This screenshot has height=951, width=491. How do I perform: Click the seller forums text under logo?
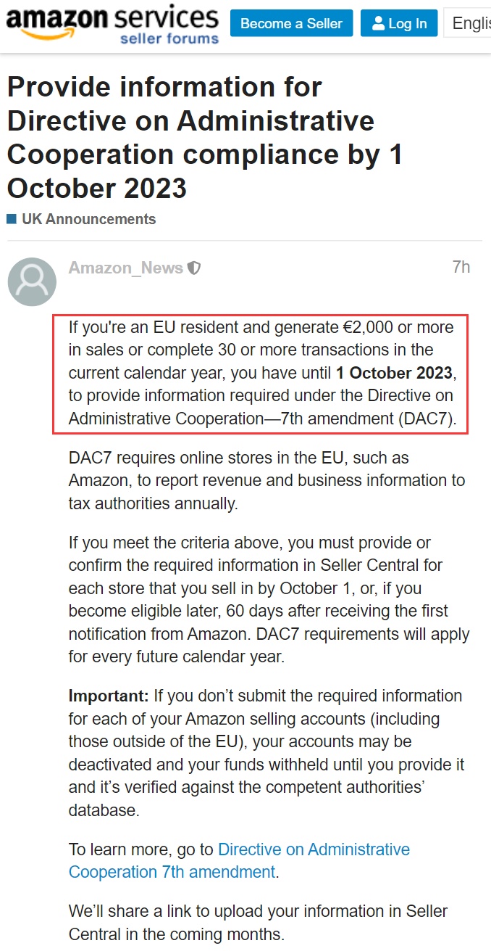click(x=169, y=38)
